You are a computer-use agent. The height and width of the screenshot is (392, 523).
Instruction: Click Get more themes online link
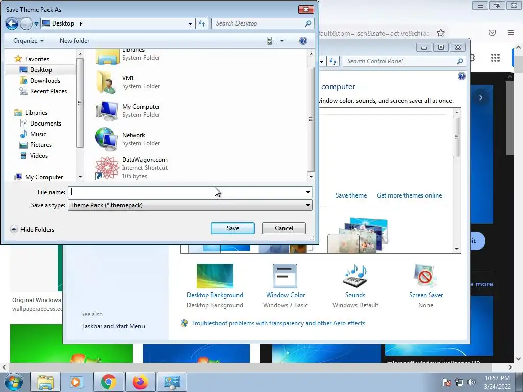pyautogui.click(x=409, y=195)
